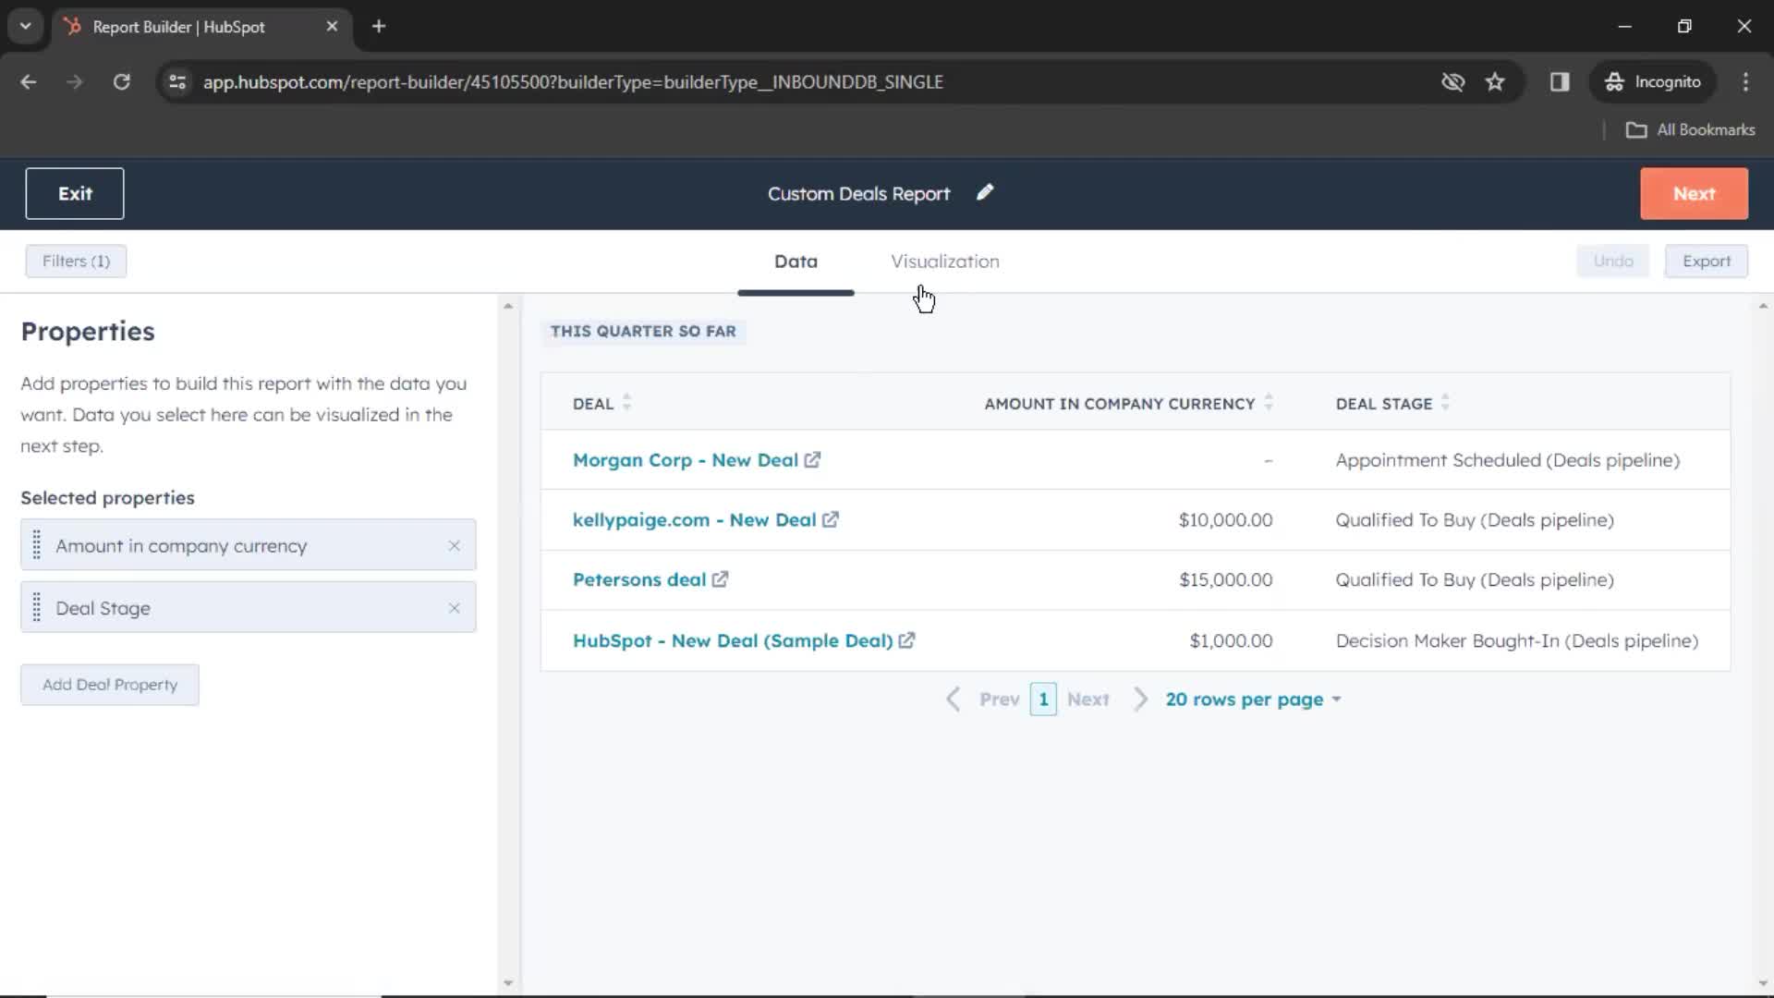The width and height of the screenshot is (1774, 998).
Task: Click the properties panel scroll up arrow
Action: pos(507,306)
